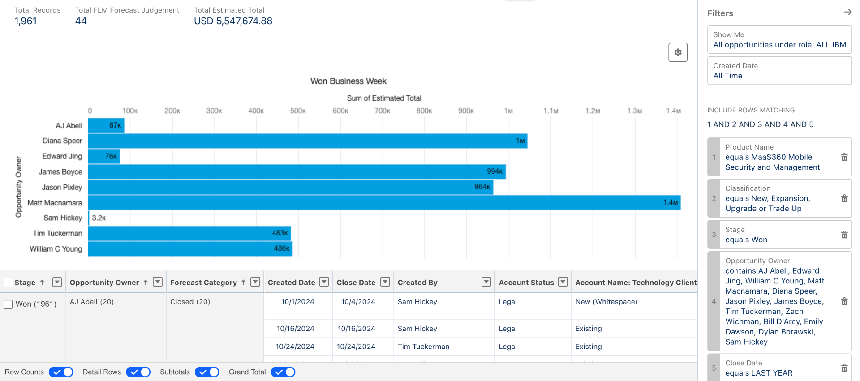Click Total Estimated Total USD value
The height and width of the screenshot is (381, 860).
point(233,21)
